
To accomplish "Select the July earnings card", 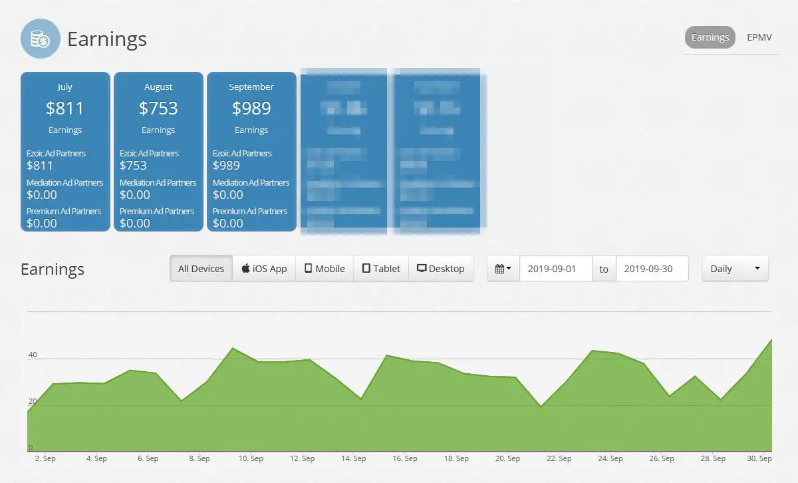I will click(x=65, y=152).
